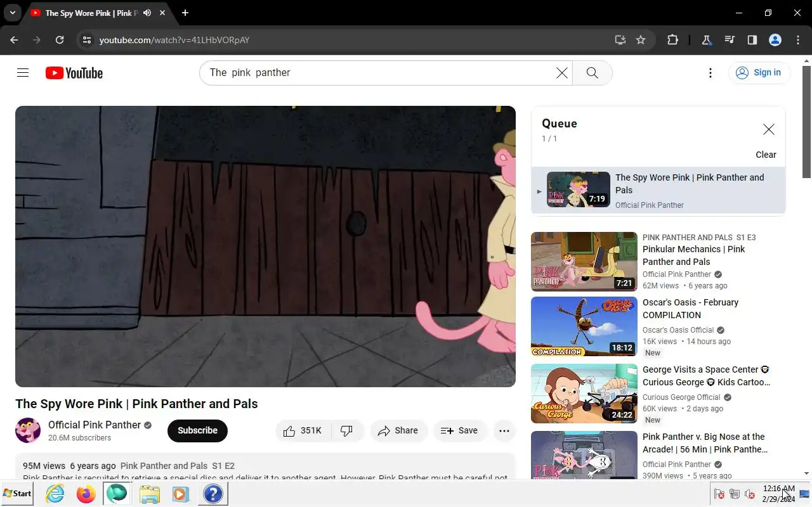Clear the queue
The width and height of the screenshot is (812, 507).
pos(766,155)
